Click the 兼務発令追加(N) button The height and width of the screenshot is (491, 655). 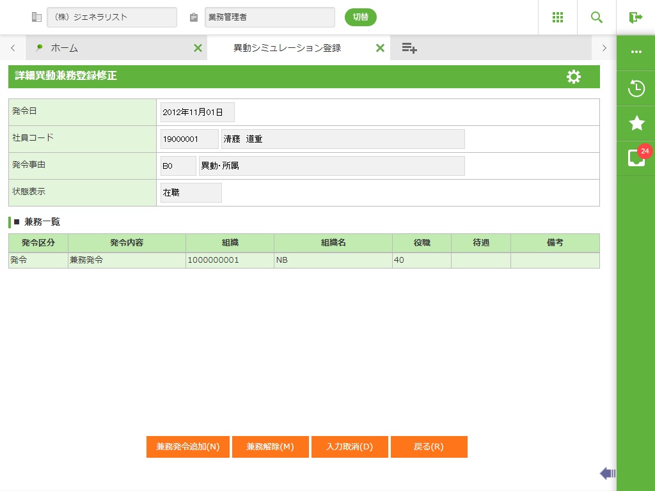pyautogui.click(x=188, y=447)
